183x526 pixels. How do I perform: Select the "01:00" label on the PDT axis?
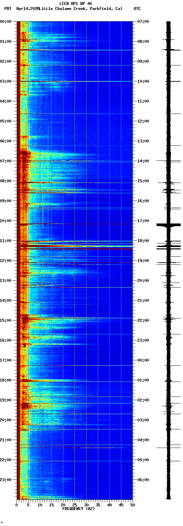pyautogui.click(x=6, y=42)
